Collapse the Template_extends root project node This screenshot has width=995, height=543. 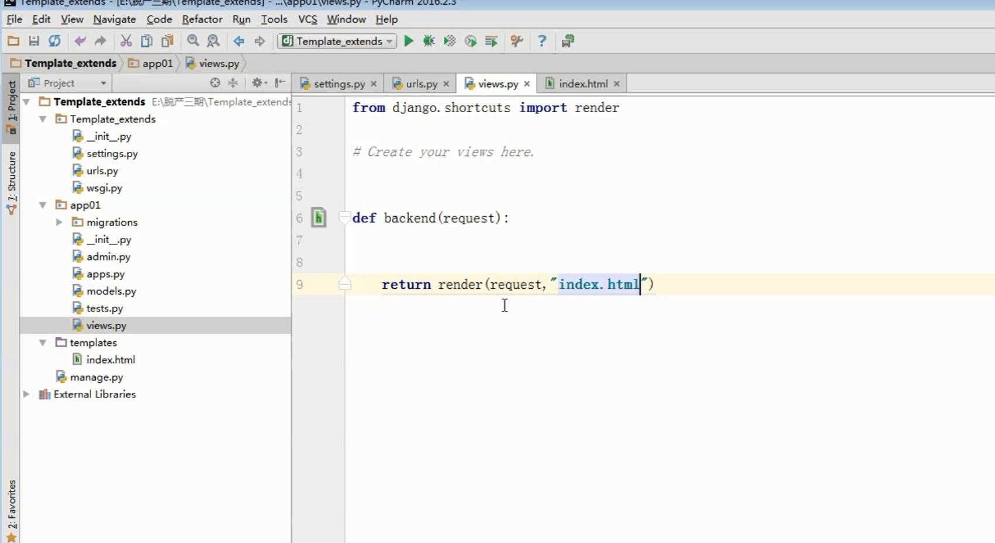[x=26, y=102]
